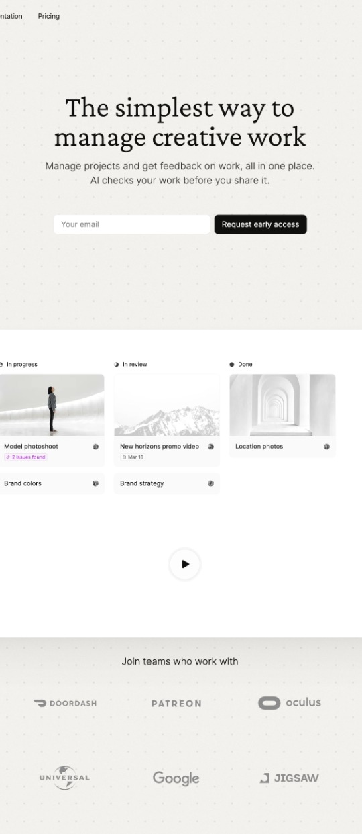Screen dimensions: 362x834
Task: Click the Oculus logo
Action: (290, 703)
